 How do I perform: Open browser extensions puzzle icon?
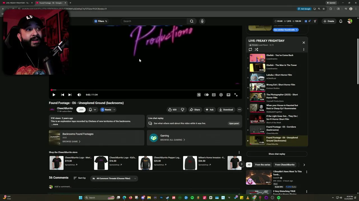331,9
